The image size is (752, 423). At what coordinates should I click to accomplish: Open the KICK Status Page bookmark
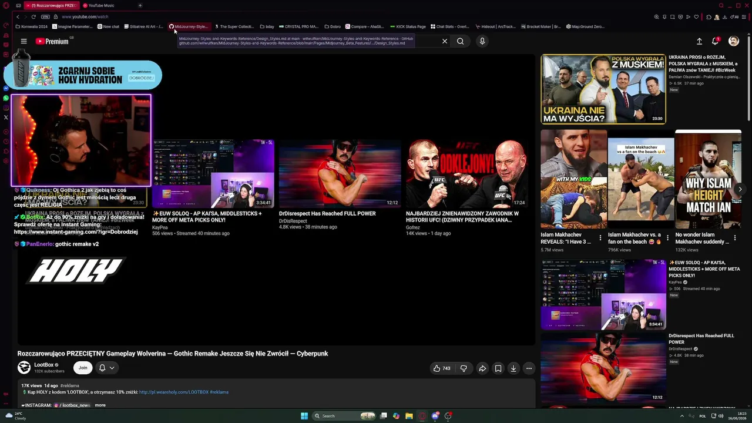[x=408, y=26]
